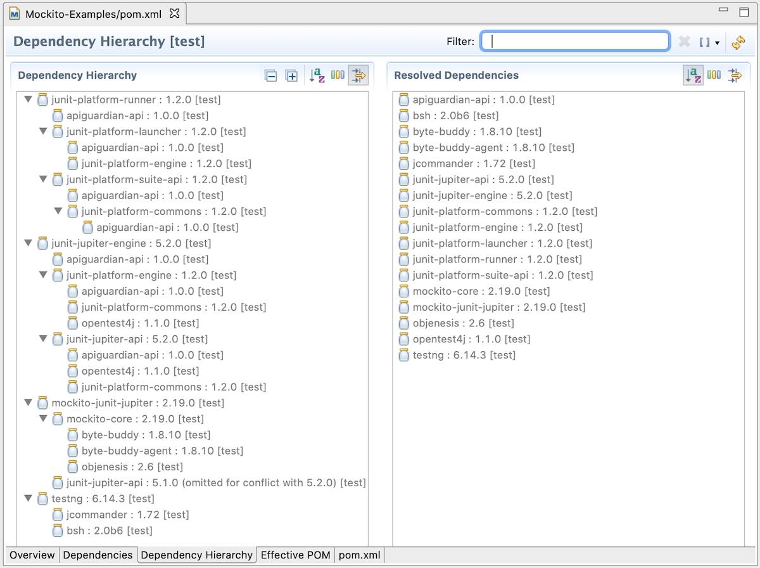Click jar icon of testng in hierarchy tree
The height and width of the screenshot is (568, 760).
pos(42,499)
